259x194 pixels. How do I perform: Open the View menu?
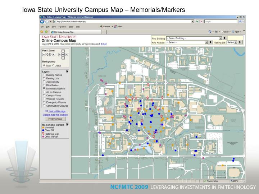[x=54, y=27]
